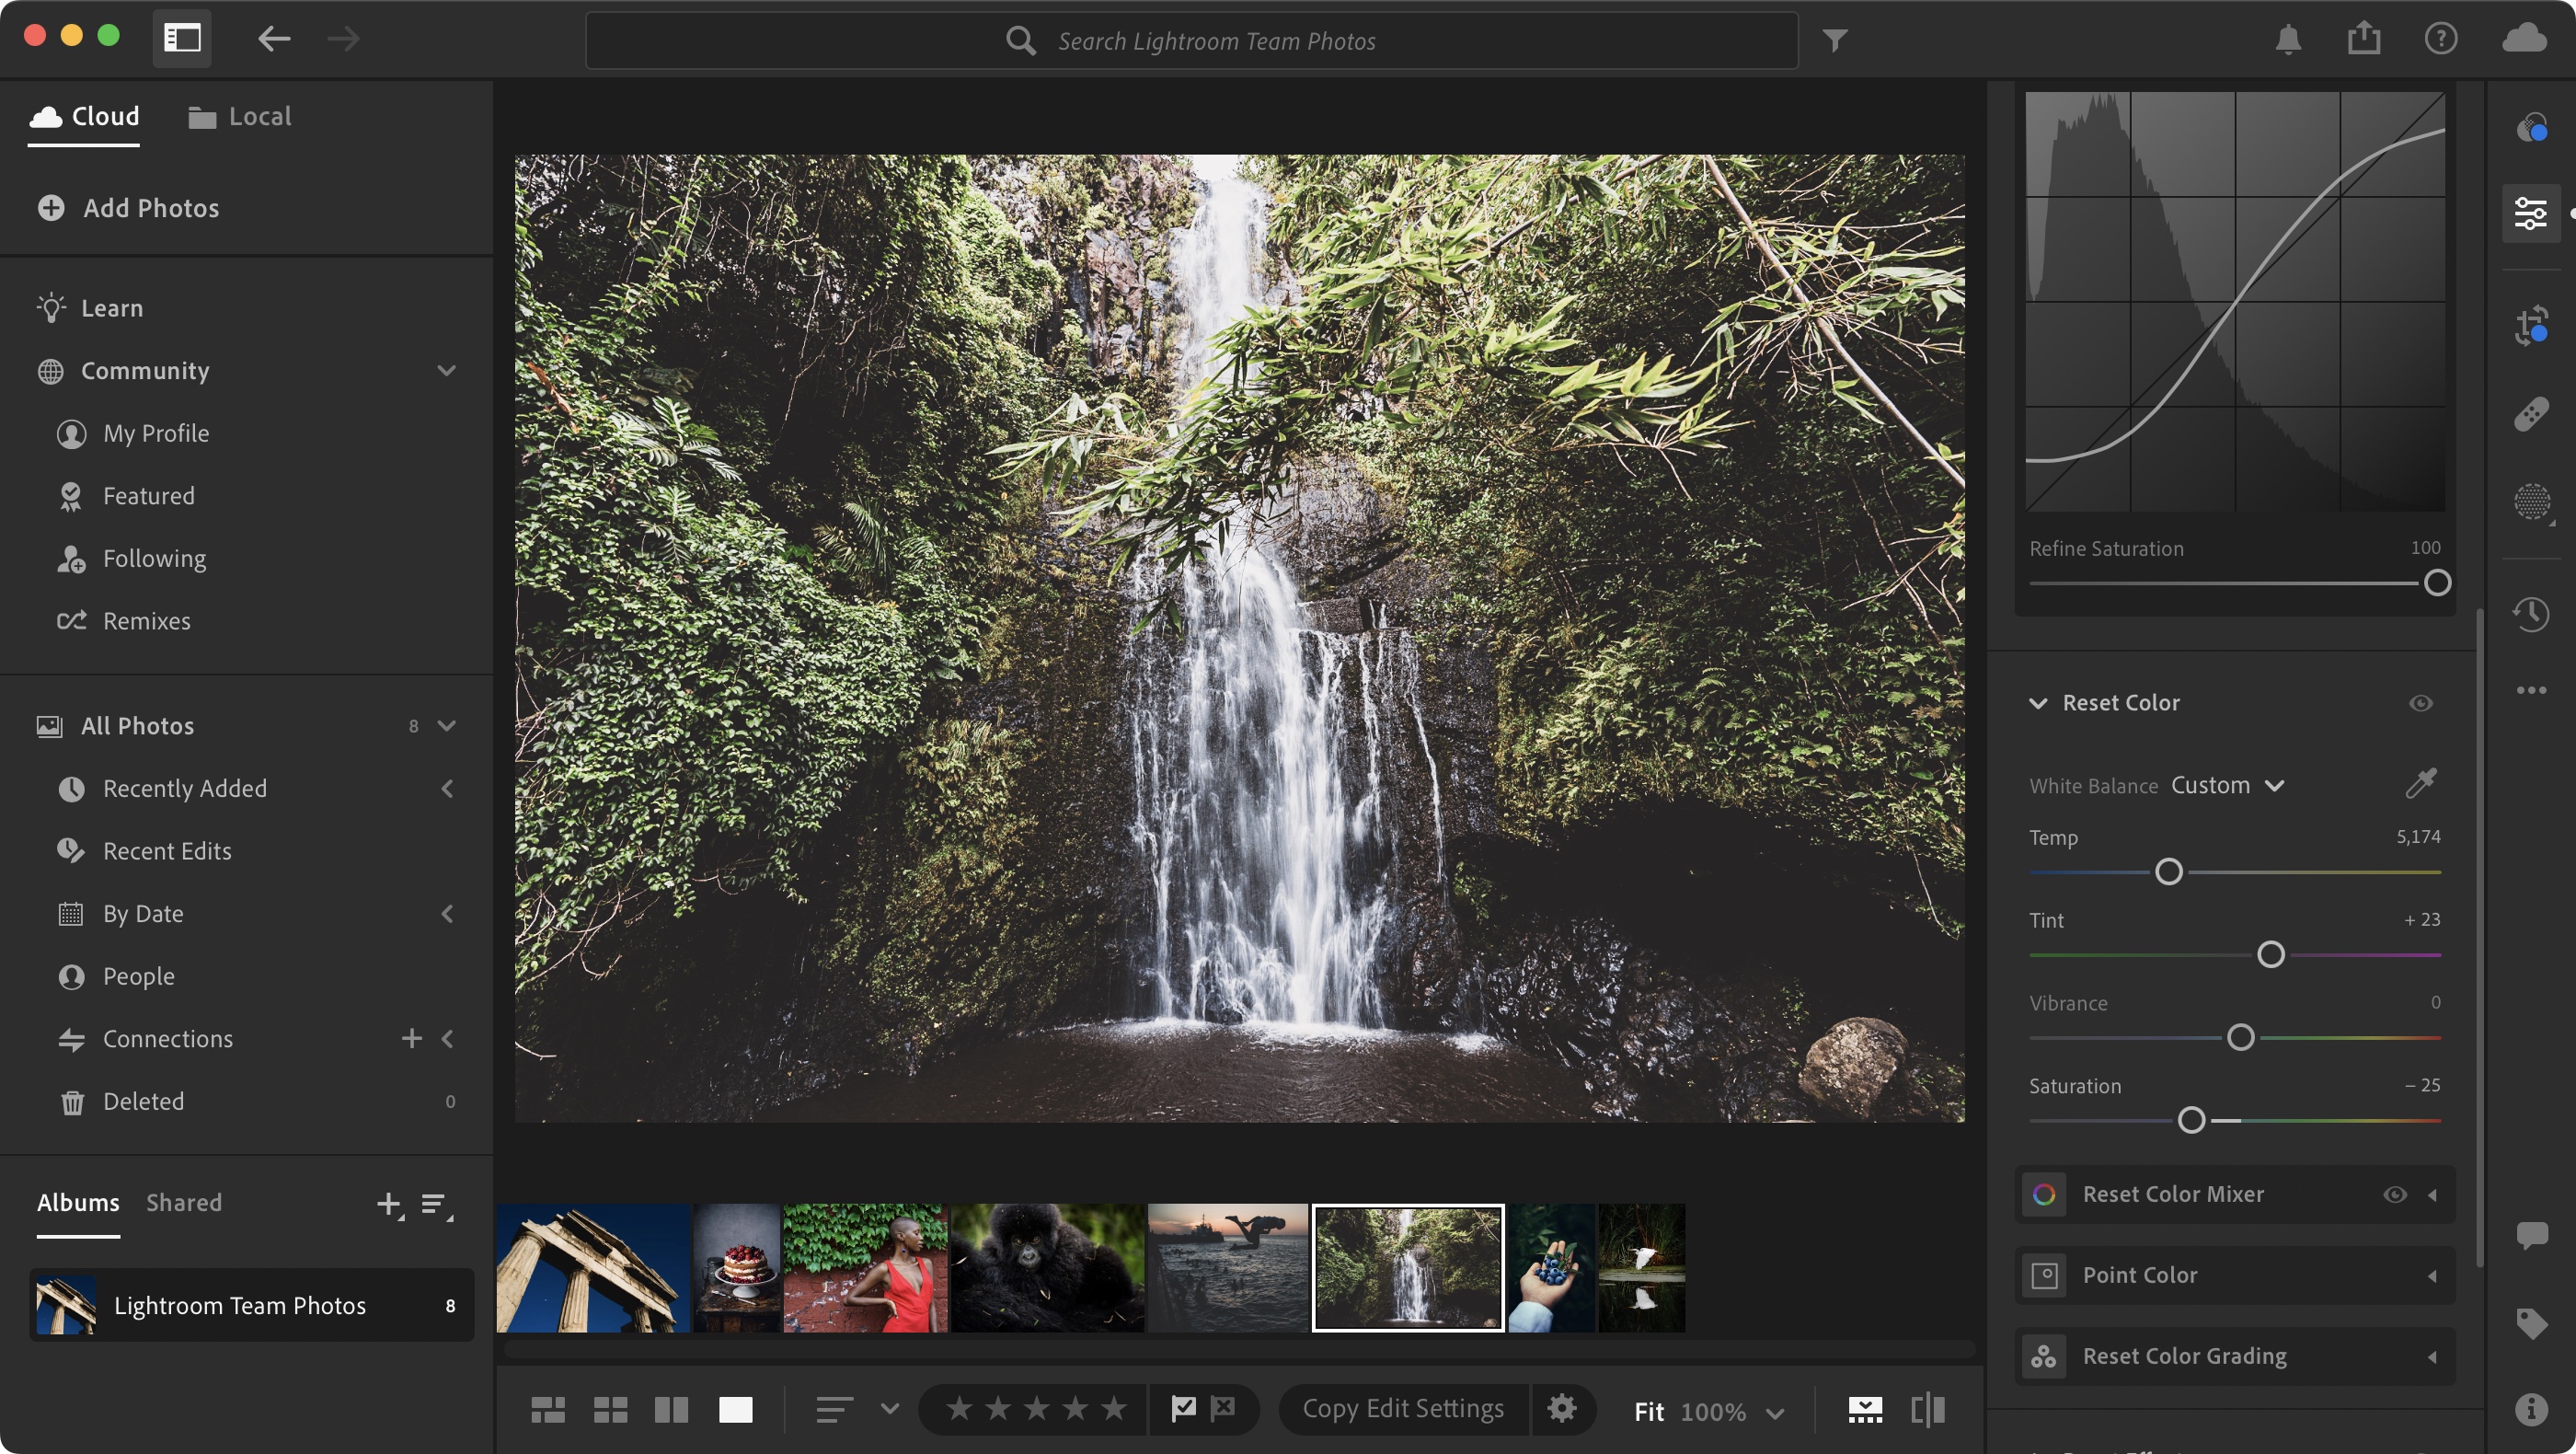Switch to the Local tab
This screenshot has width=2576, height=1454.
pos(257,115)
